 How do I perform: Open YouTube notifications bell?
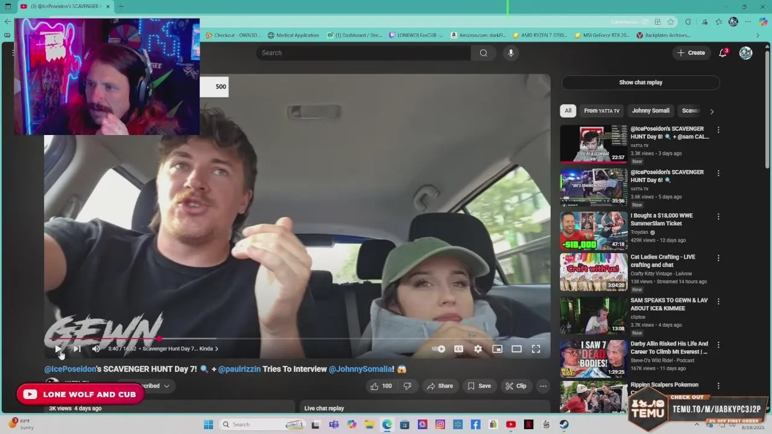point(723,52)
